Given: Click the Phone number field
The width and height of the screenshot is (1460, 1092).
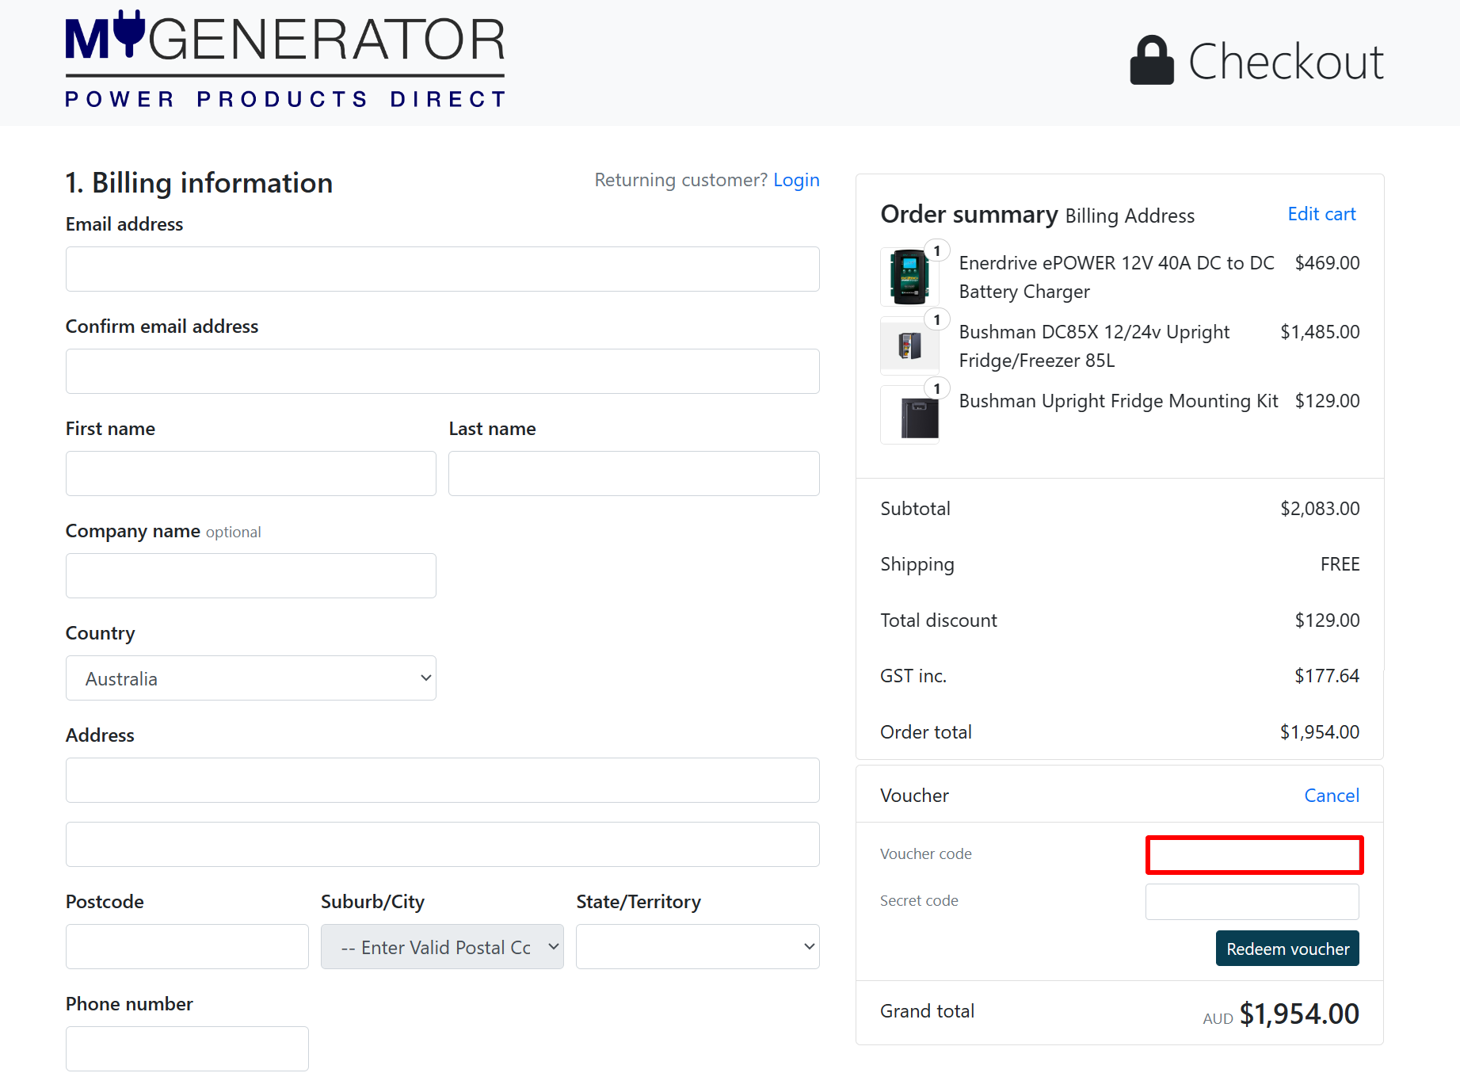Looking at the screenshot, I should click(x=186, y=1048).
